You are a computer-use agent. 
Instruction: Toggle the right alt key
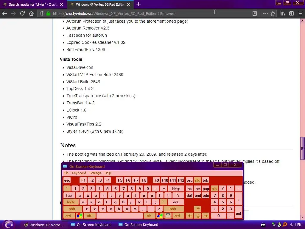pos(149,216)
